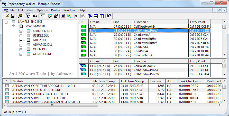Sort modules by File Time Stamp header
229x116 pixels.
(x=105, y=81)
